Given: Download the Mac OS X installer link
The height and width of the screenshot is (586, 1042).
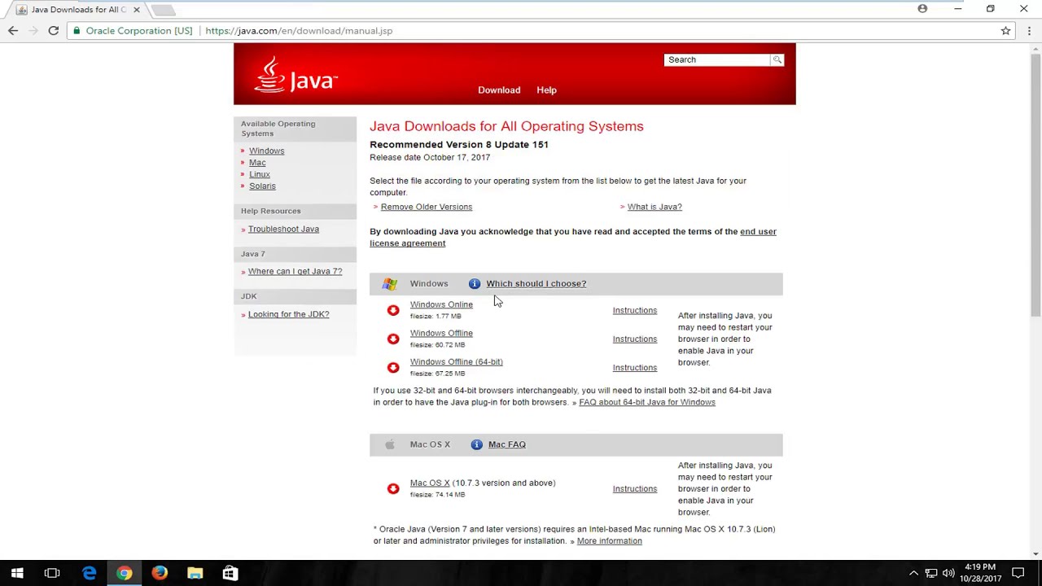Looking at the screenshot, I should click(430, 483).
